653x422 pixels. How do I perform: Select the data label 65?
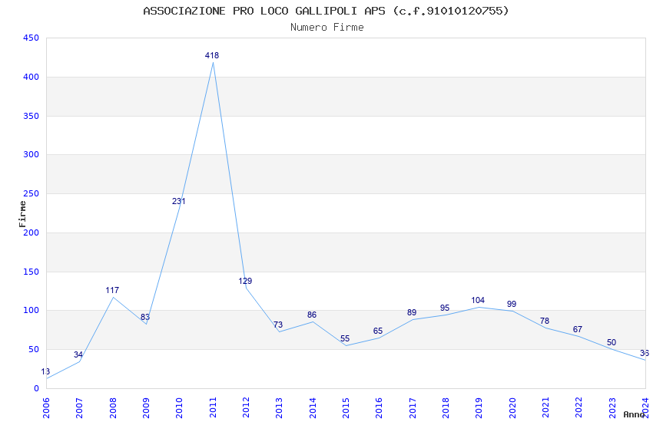tap(378, 331)
